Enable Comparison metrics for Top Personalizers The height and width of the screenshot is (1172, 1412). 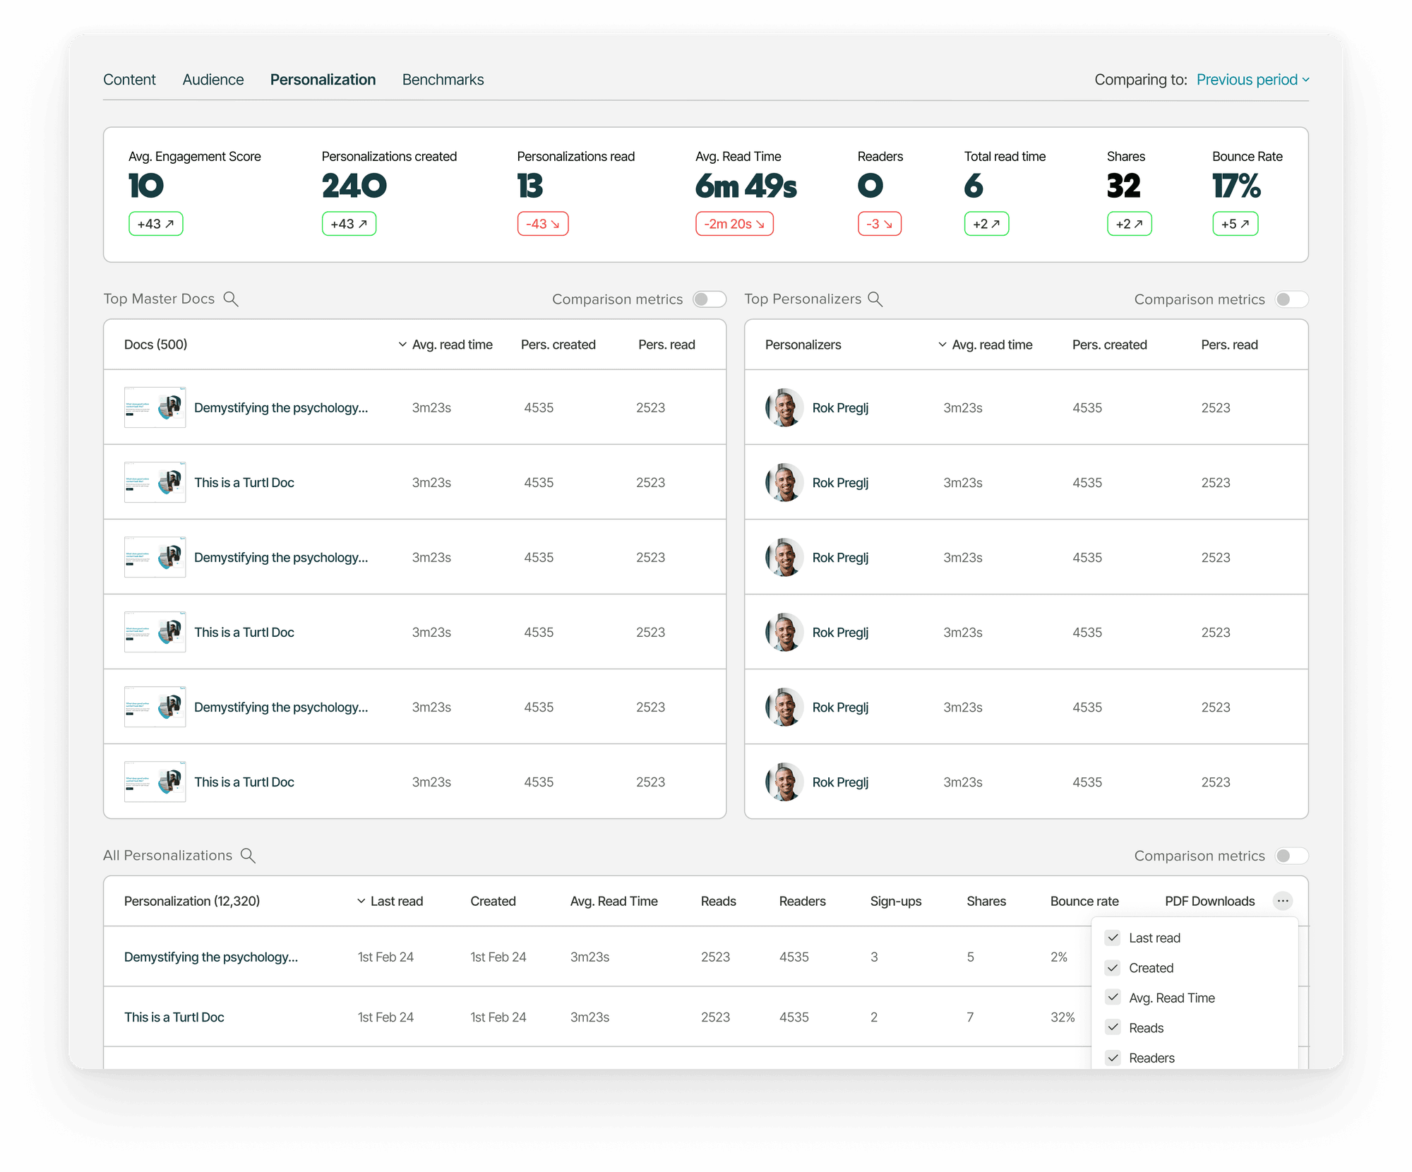click(1291, 299)
